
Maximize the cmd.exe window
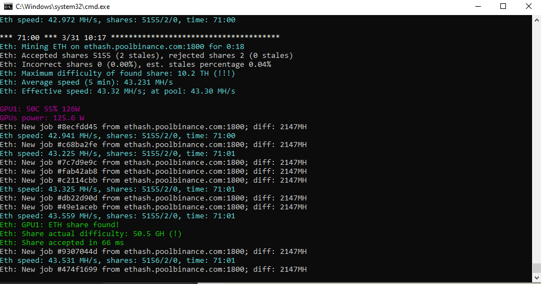point(503,7)
